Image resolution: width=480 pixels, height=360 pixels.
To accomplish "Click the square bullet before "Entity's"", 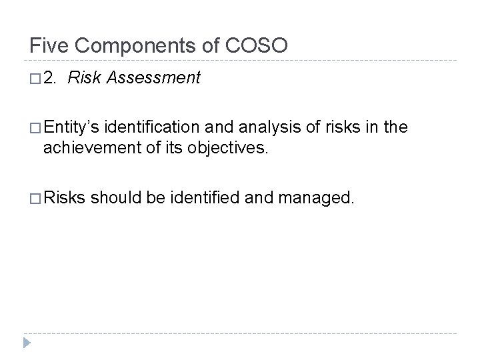I will pos(36,127).
